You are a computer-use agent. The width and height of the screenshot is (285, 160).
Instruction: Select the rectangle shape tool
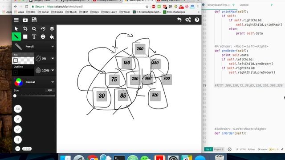[x=25, y=36]
